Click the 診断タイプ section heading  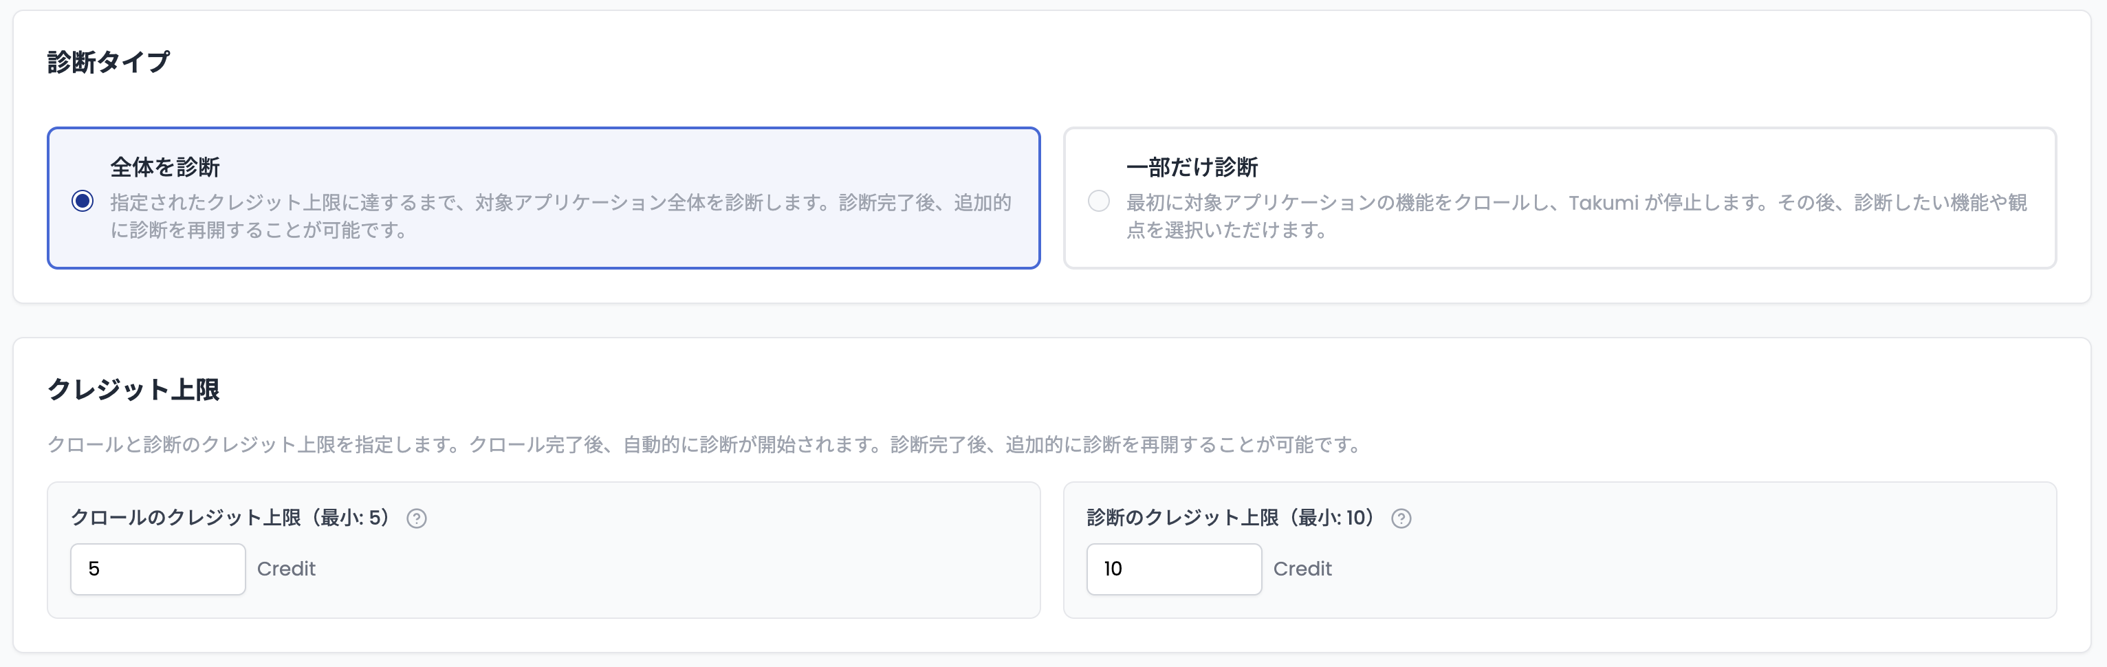pos(111,59)
